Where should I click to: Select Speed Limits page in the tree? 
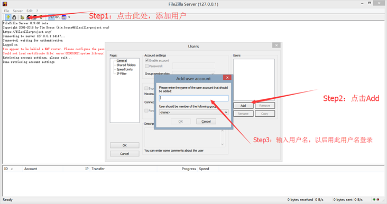(125, 69)
